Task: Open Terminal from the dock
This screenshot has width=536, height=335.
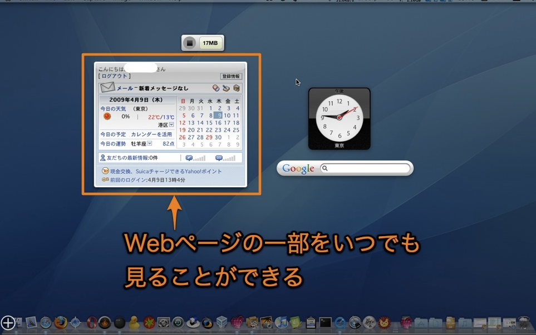Action: tap(326, 323)
